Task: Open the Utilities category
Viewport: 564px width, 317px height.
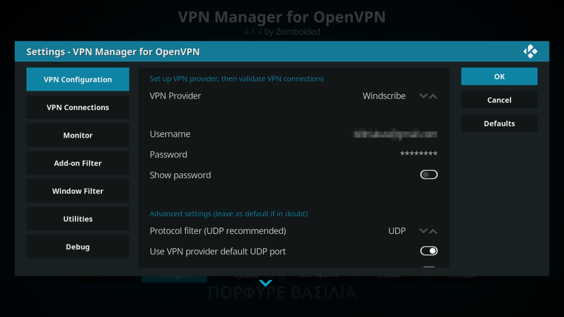Action: [x=78, y=219]
